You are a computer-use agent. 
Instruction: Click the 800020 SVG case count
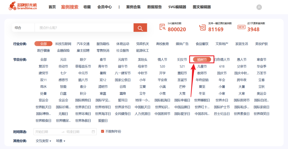click(x=177, y=29)
